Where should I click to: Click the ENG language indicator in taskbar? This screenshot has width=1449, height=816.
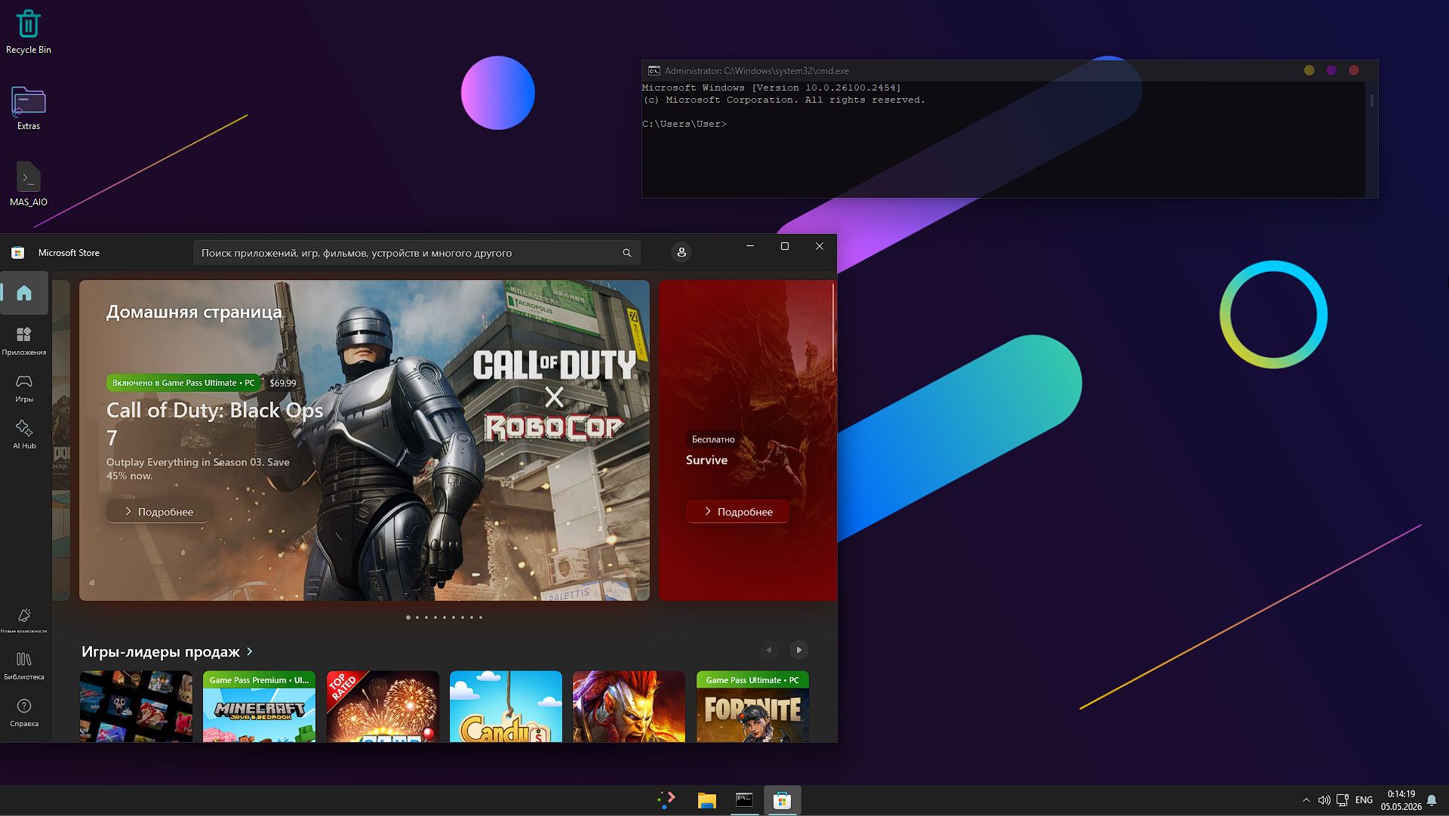tap(1364, 800)
